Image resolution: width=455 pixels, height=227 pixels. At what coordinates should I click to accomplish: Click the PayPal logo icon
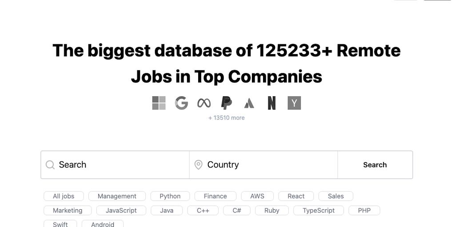pyautogui.click(x=227, y=103)
